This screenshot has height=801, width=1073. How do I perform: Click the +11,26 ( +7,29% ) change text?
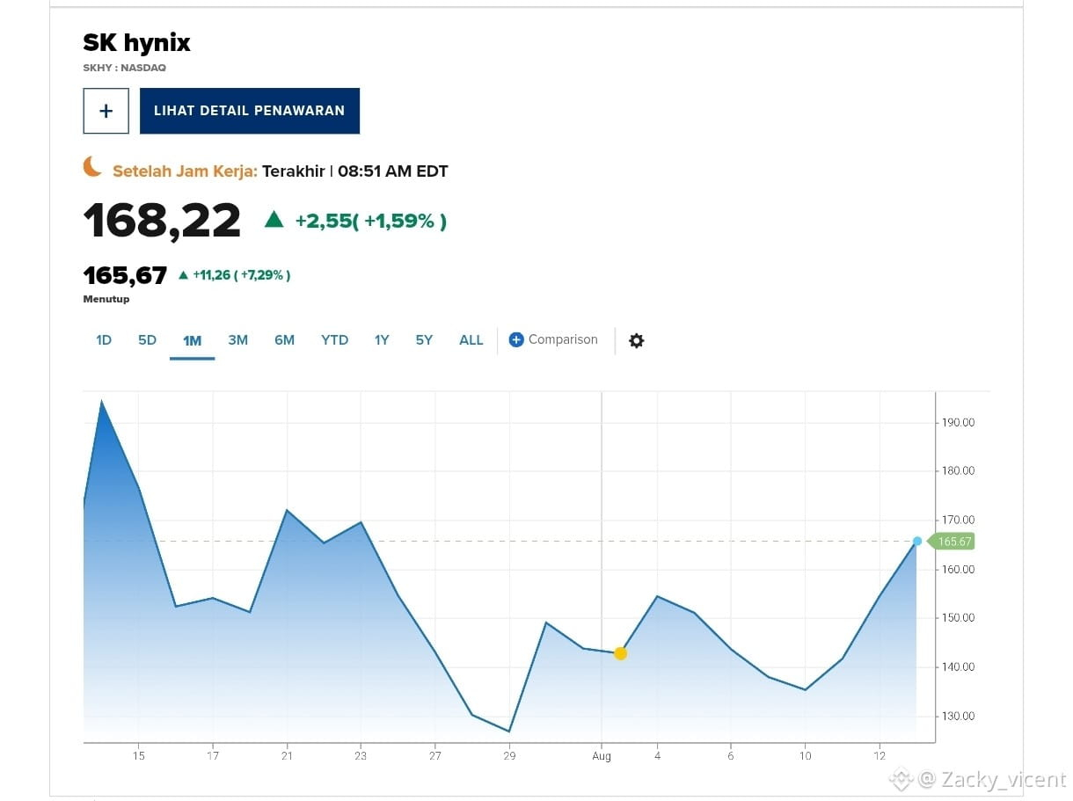pos(241,275)
